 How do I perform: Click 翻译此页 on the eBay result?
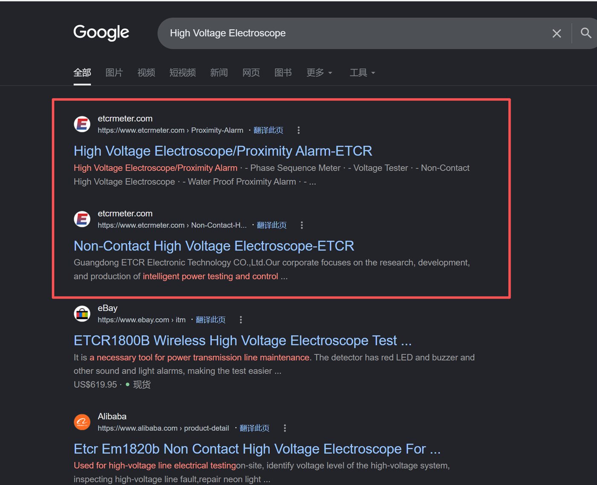211,320
